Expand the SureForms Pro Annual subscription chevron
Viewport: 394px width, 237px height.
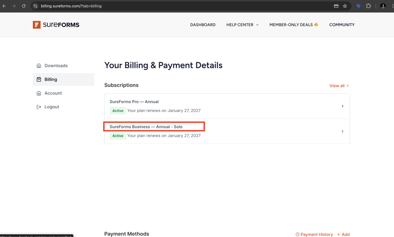coord(342,106)
